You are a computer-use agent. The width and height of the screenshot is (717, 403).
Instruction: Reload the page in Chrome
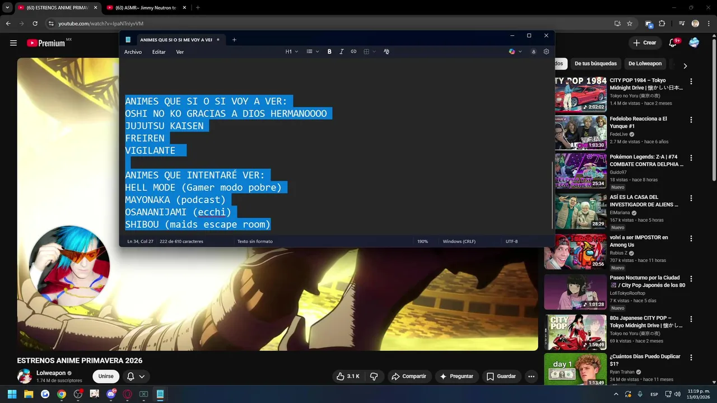pyautogui.click(x=35, y=24)
